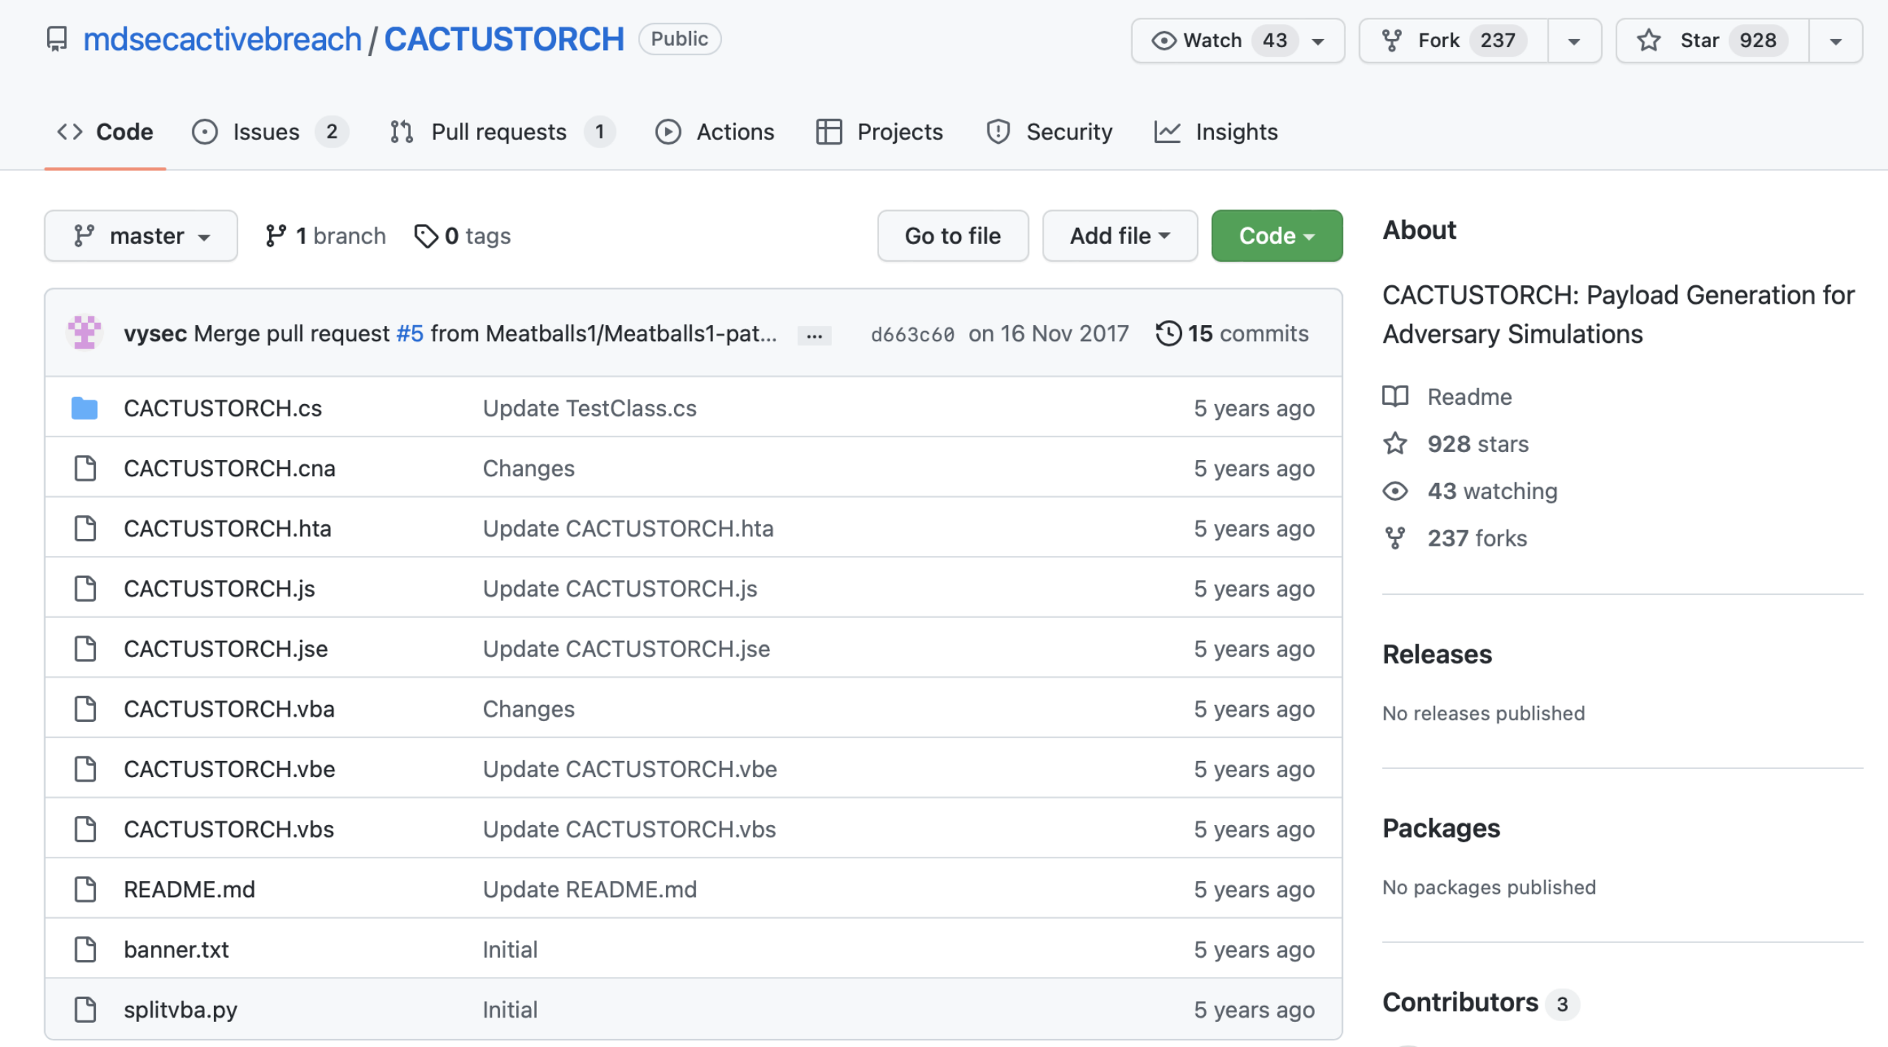Viewport: 1888px width, 1047px height.
Task: Open the Security tab
Action: pos(1049,132)
